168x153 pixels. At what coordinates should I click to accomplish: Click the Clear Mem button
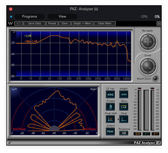point(104,23)
